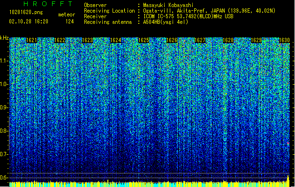
Task: Click the 1629 time marker
Action: click(256, 40)
